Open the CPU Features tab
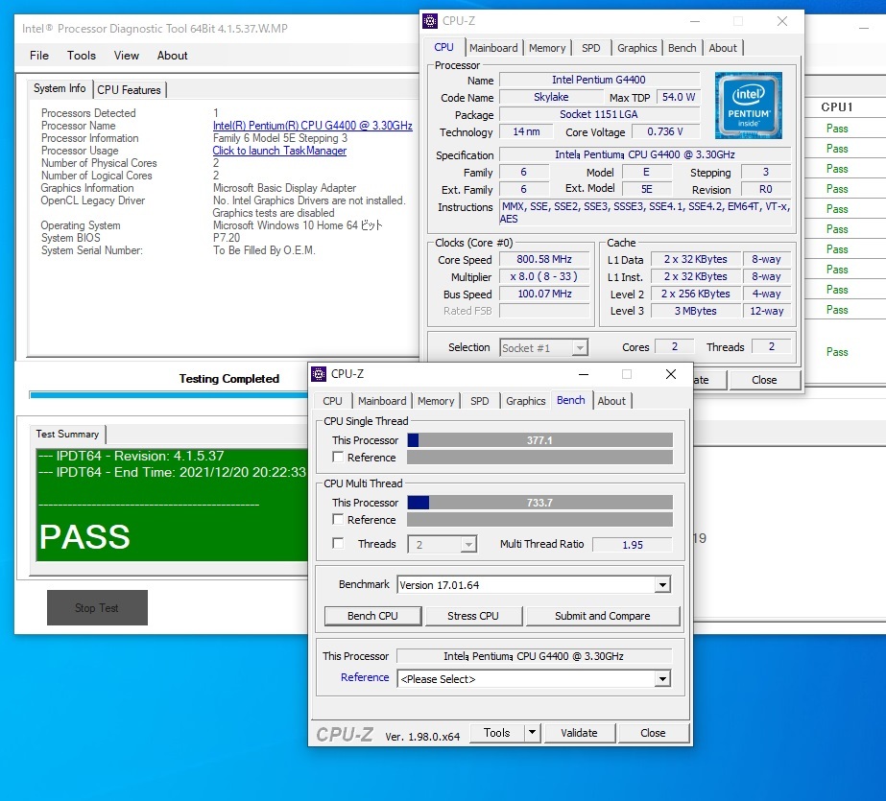The height and width of the screenshot is (801, 886). (x=129, y=90)
